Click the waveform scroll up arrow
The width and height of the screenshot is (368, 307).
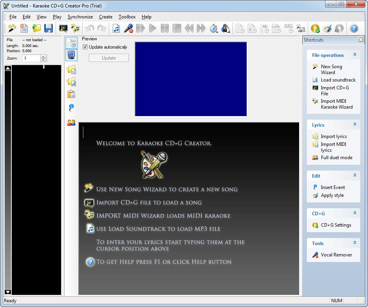pos(8,68)
